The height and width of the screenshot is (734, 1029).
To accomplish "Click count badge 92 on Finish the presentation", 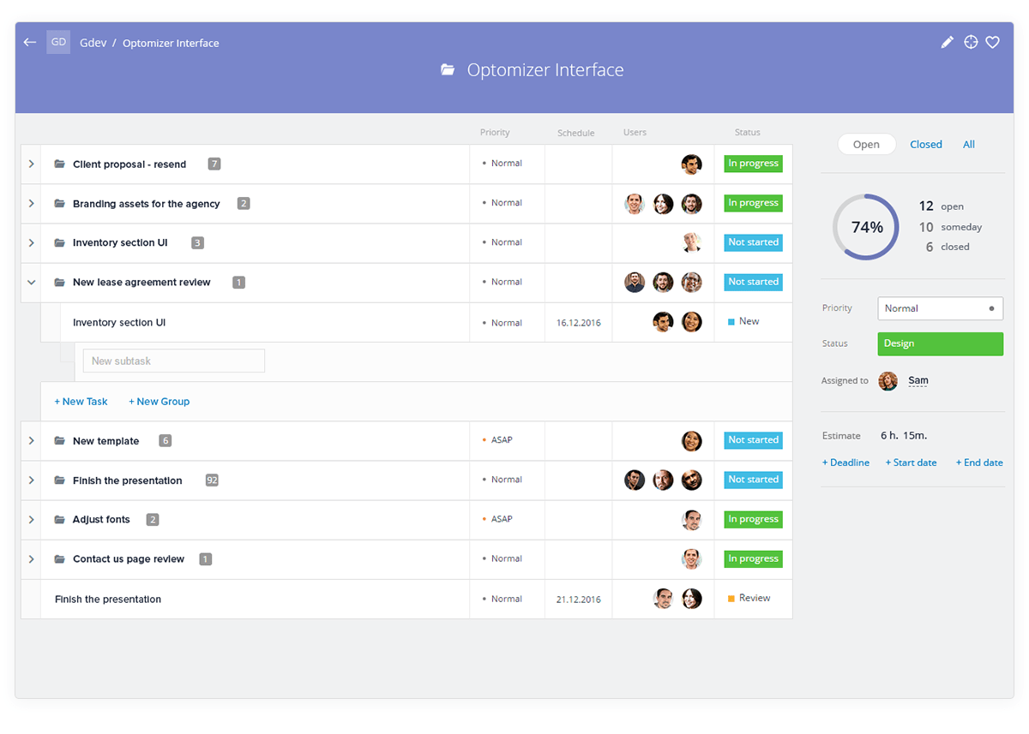I will point(212,480).
